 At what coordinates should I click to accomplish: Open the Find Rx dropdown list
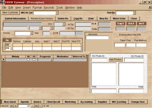coord(134,13)
